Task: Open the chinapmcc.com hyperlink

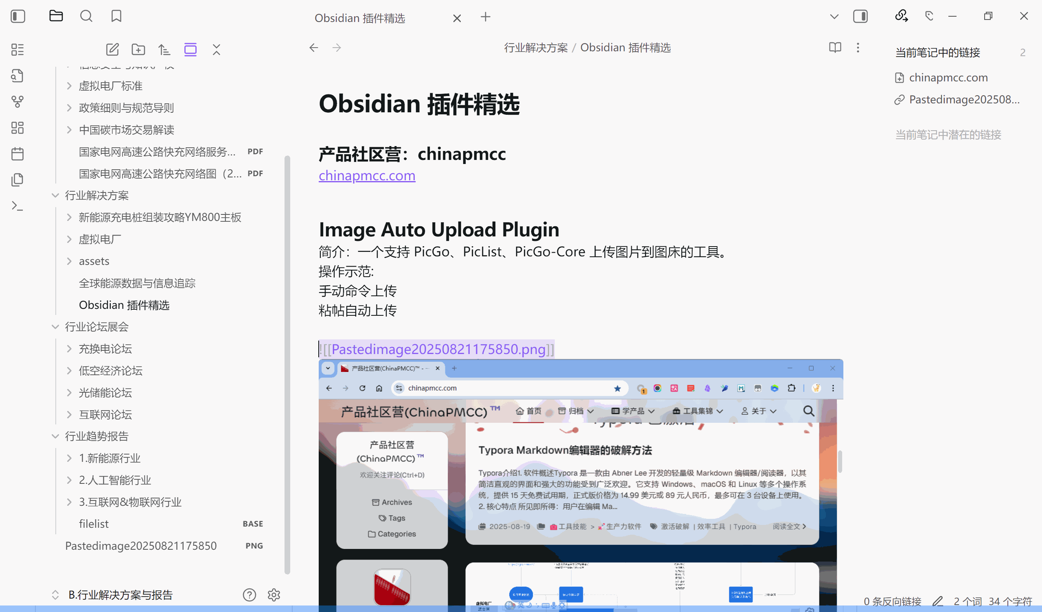Action: click(366, 175)
